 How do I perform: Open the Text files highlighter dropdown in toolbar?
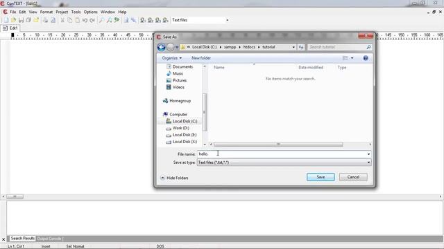point(227,20)
